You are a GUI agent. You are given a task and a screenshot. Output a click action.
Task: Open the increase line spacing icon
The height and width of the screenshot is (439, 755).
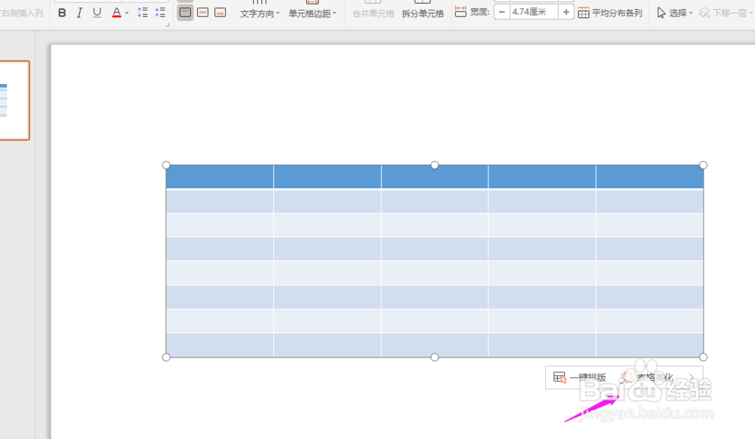point(142,13)
